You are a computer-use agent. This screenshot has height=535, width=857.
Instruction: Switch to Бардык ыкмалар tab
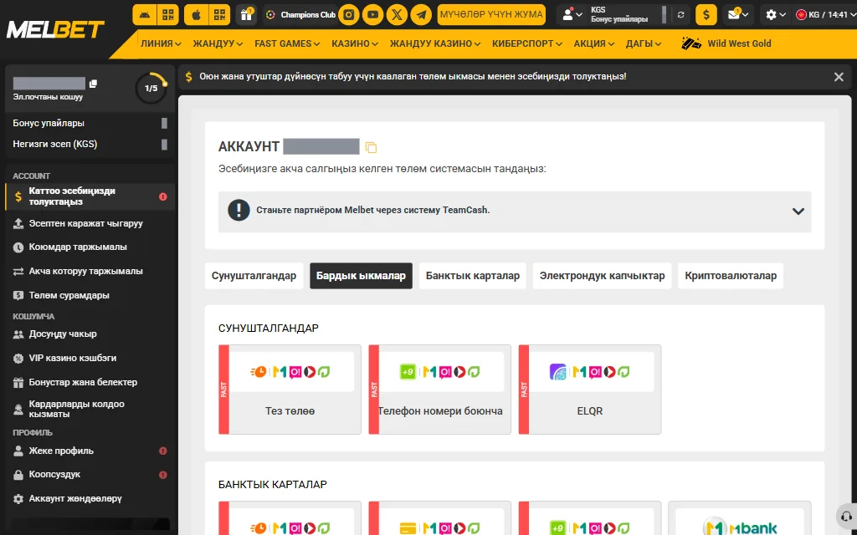[x=361, y=276]
